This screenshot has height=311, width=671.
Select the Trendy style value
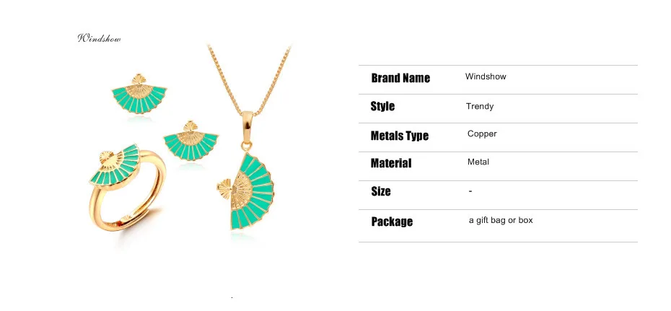(480, 107)
